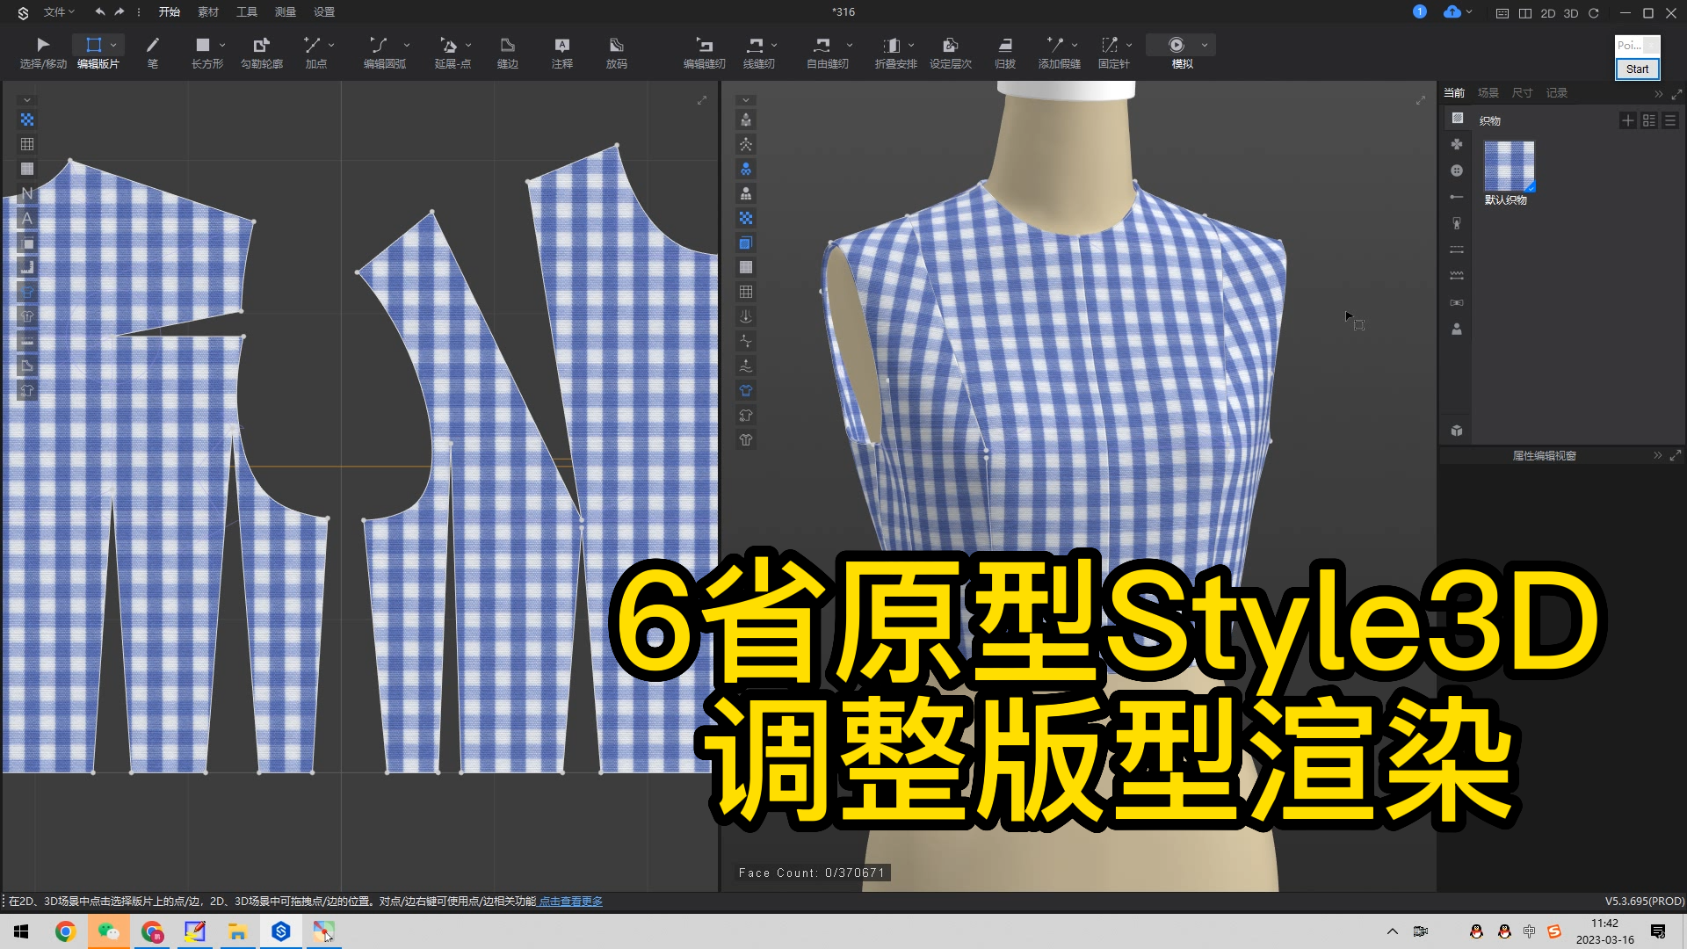The width and height of the screenshot is (1687, 949).
Task: Click the 勾勒轮廓 trace outline tool
Action: click(x=262, y=52)
